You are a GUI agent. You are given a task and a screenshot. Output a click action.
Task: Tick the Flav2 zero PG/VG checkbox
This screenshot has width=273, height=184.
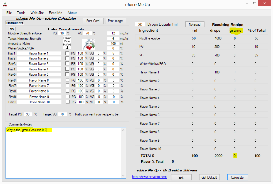click(67, 58)
